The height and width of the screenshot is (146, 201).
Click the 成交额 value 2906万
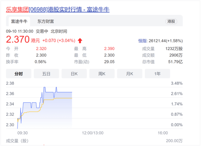coord(176,55)
